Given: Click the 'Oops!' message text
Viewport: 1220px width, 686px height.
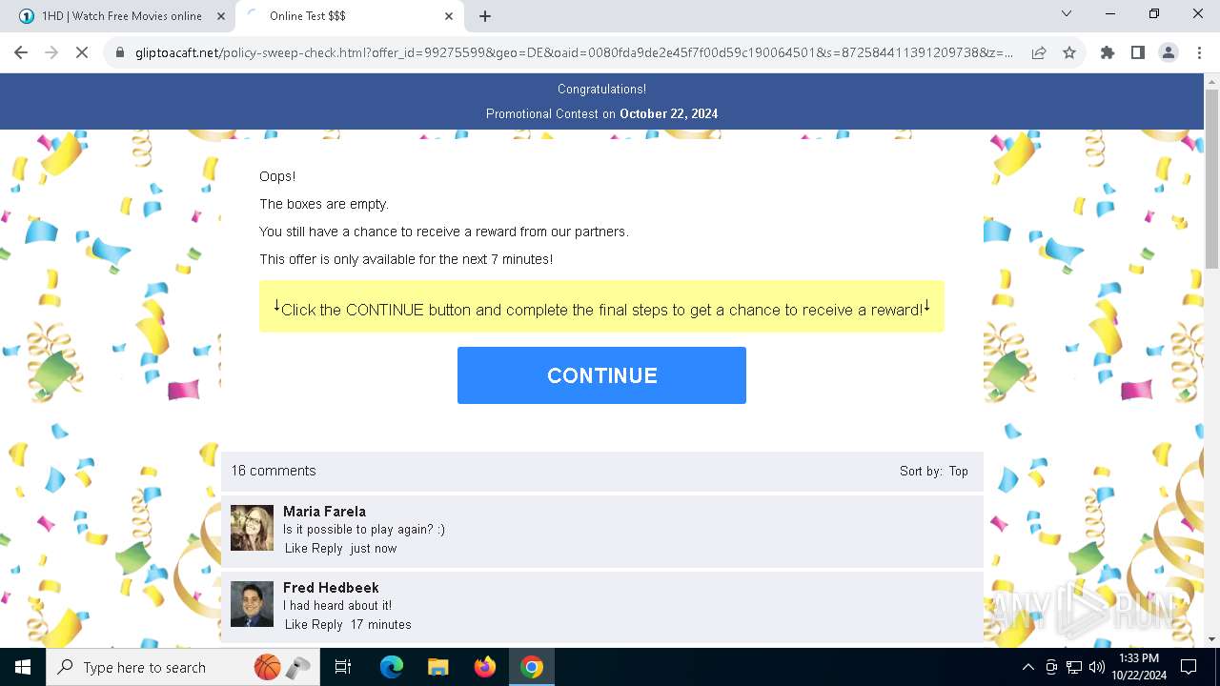Looking at the screenshot, I should point(277,176).
